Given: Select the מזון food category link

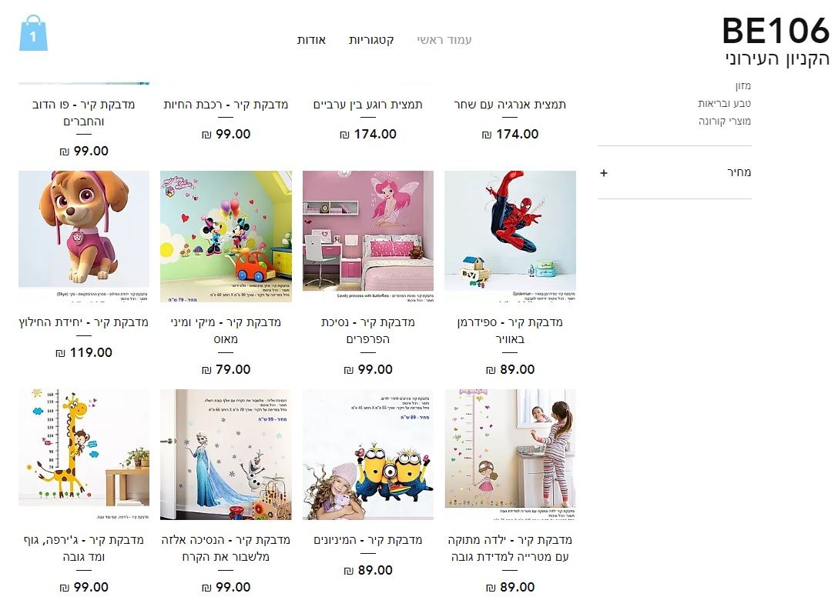Looking at the screenshot, I should click(742, 85).
